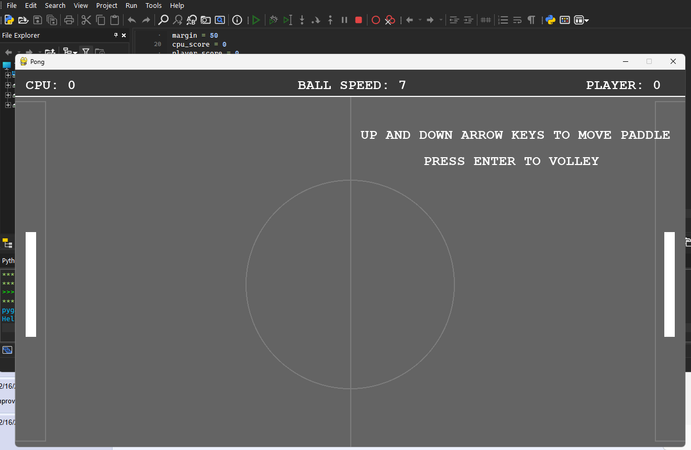This screenshot has width=691, height=450.
Task: Click the BALL SPEED: 7 text
Action: (352, 85)
